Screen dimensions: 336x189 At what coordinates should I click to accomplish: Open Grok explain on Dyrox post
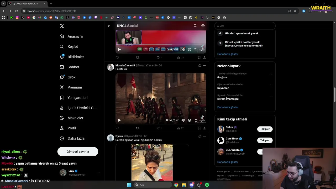click(200, 136)
